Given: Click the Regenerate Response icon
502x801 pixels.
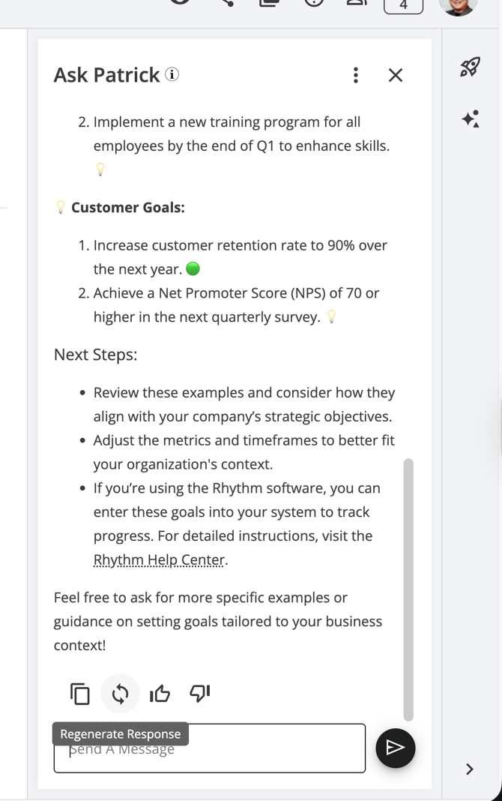Looking at the screenshot, I should click(x=120, y=694).
